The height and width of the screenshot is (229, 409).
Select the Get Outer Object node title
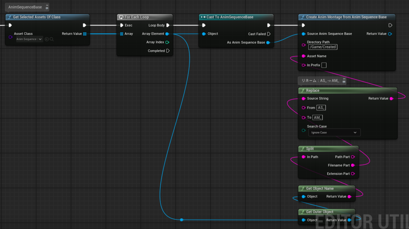[x=320, y=212]
